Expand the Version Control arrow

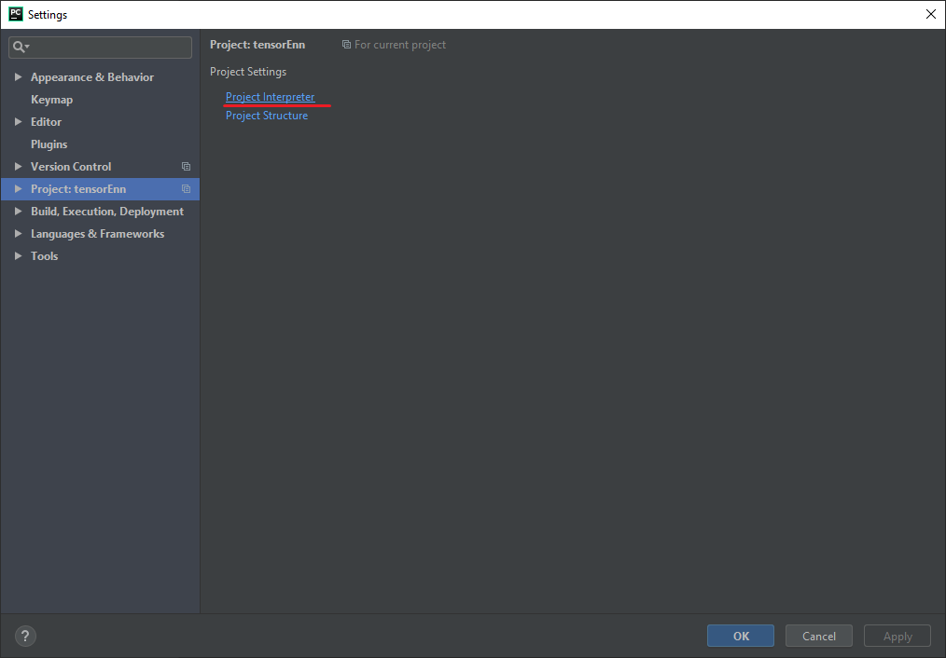point(18,166)
